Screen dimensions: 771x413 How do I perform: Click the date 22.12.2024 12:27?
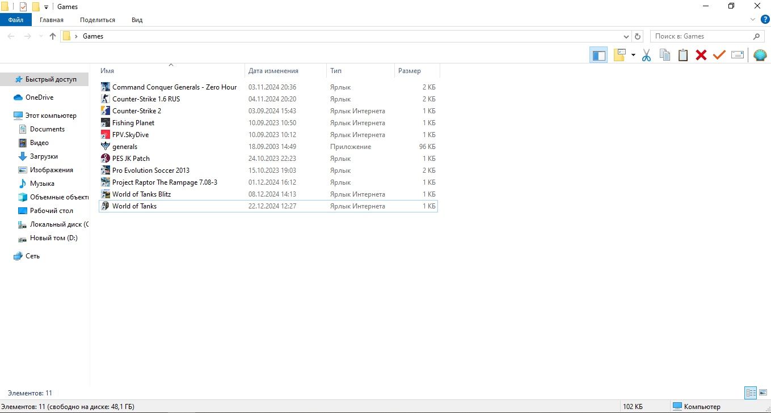coord(272,206)
